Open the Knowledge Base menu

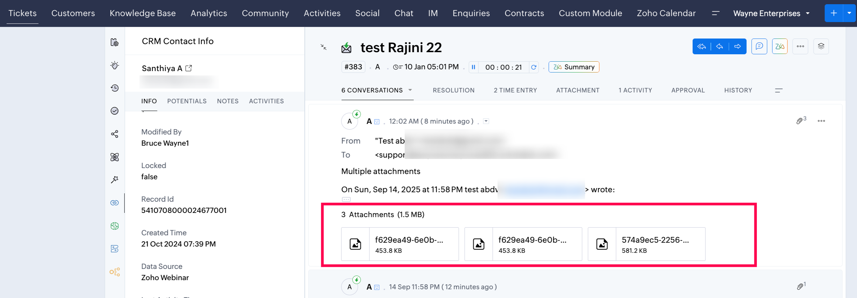point(143,13)
